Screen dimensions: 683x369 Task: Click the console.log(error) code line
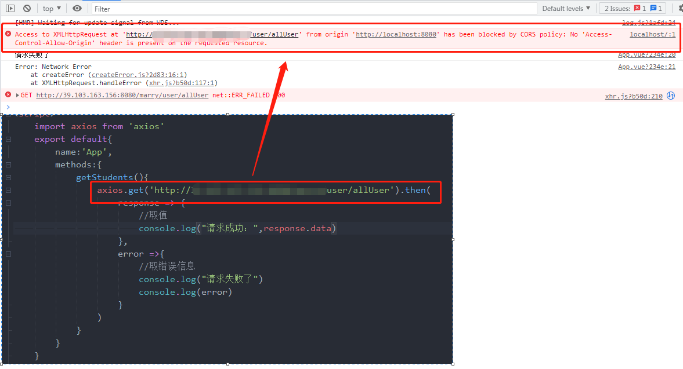186,292
